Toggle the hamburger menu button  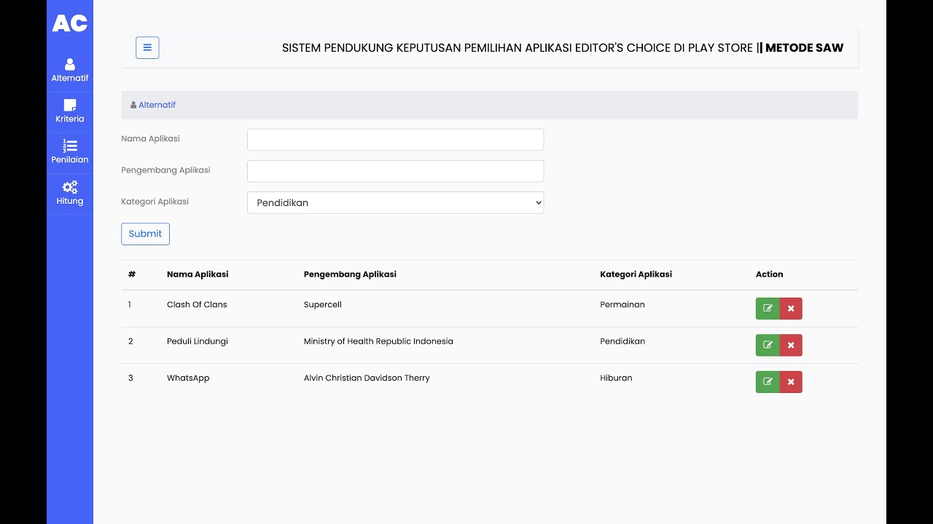pyautogui.click(x=147, y=48)
